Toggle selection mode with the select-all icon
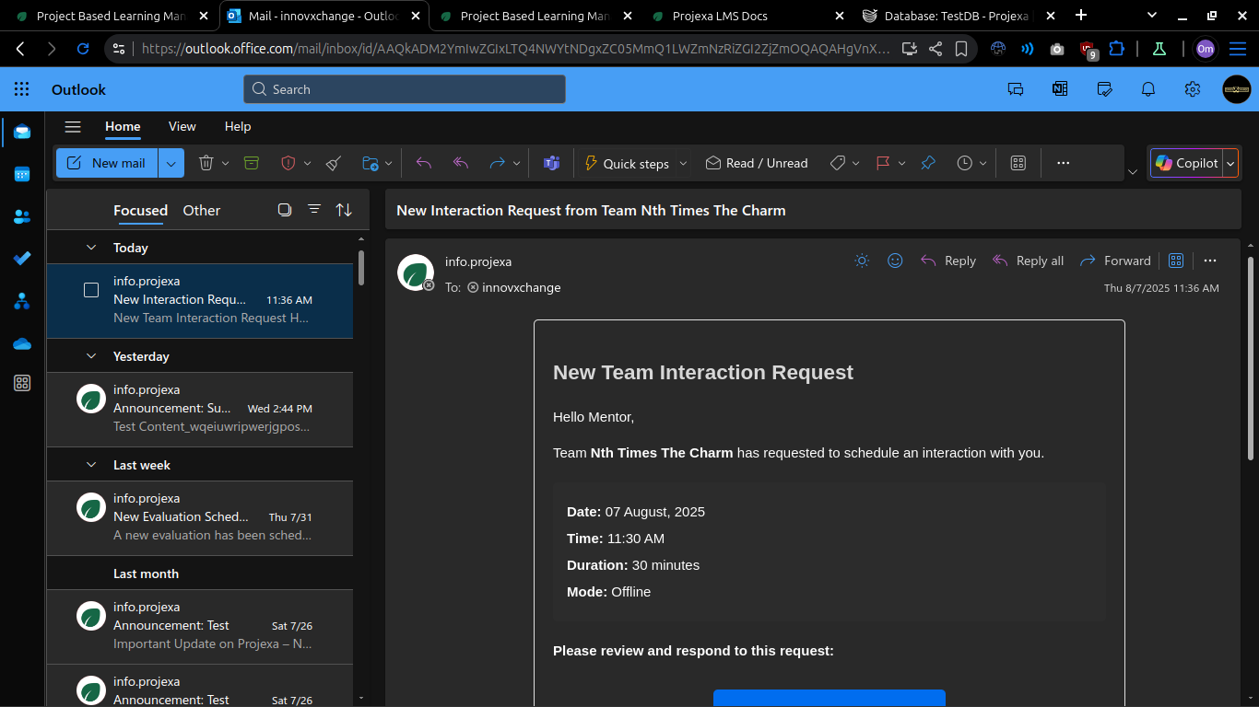 pos(285,210)
